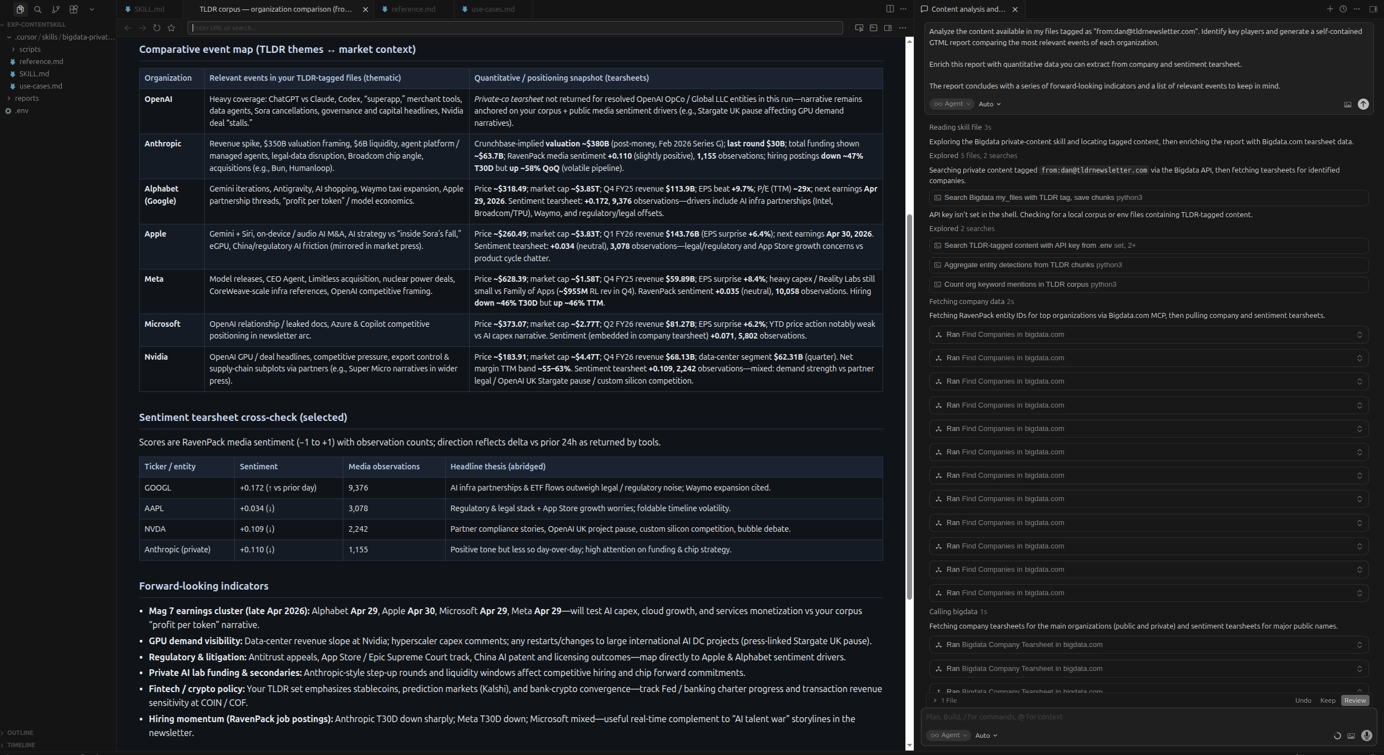Reload the browser preview page

coord(157,28)
